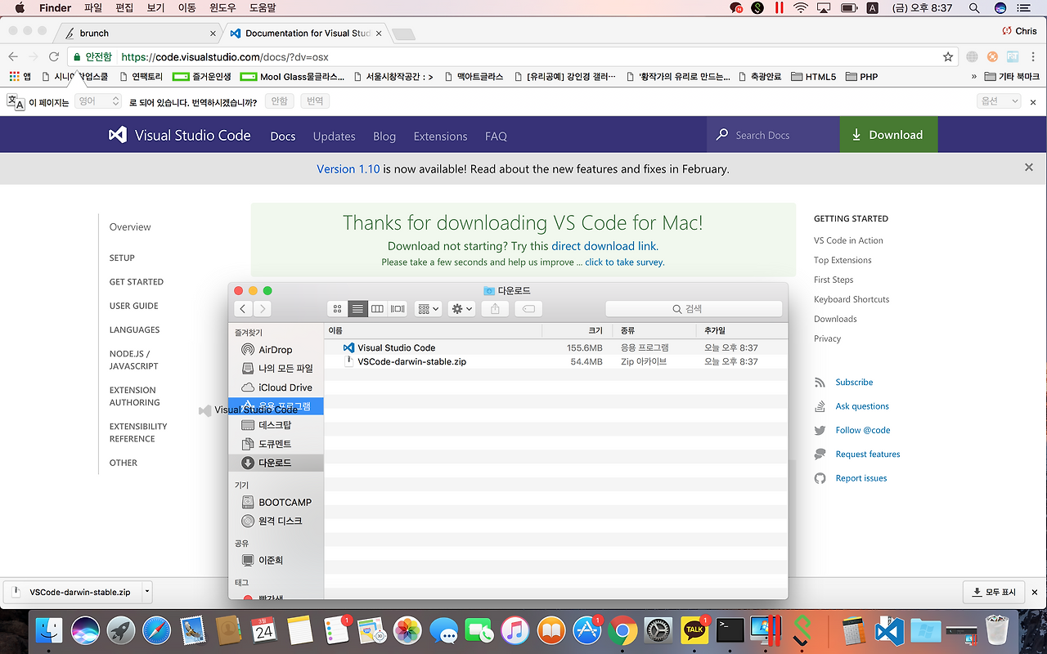Screen dimensions: 1047x654
Task: Open Spotlight search in the menu bar
Action: click(x=974, y=8)
